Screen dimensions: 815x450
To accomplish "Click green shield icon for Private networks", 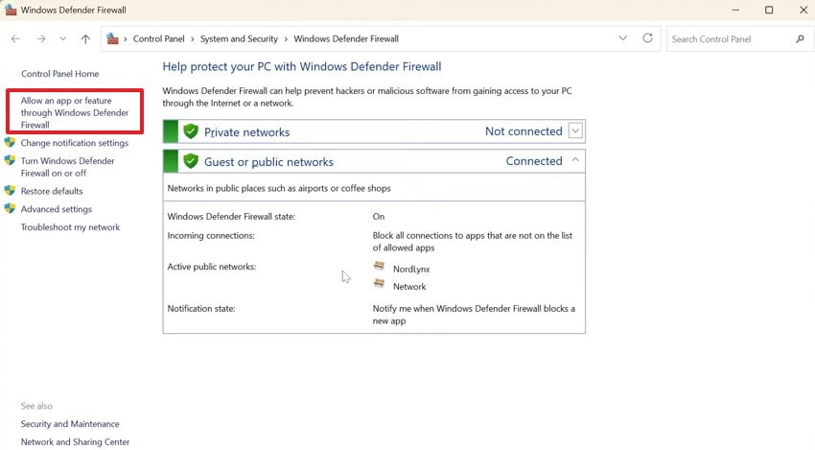I will click(x=191, y=131).
